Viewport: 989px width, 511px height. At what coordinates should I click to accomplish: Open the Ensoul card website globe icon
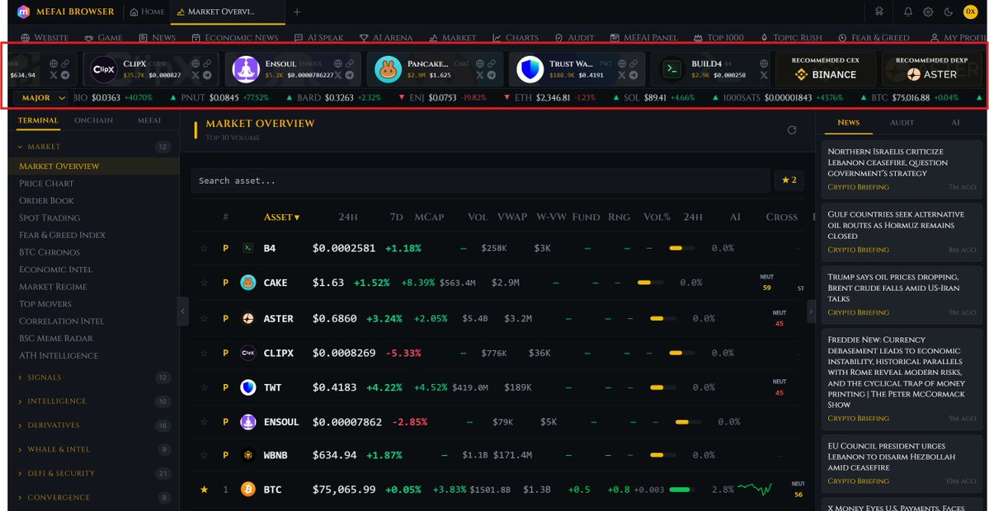(338, 63)
